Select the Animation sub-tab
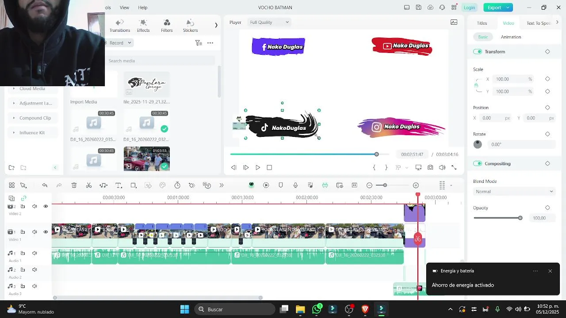 [x=511, y=37]
